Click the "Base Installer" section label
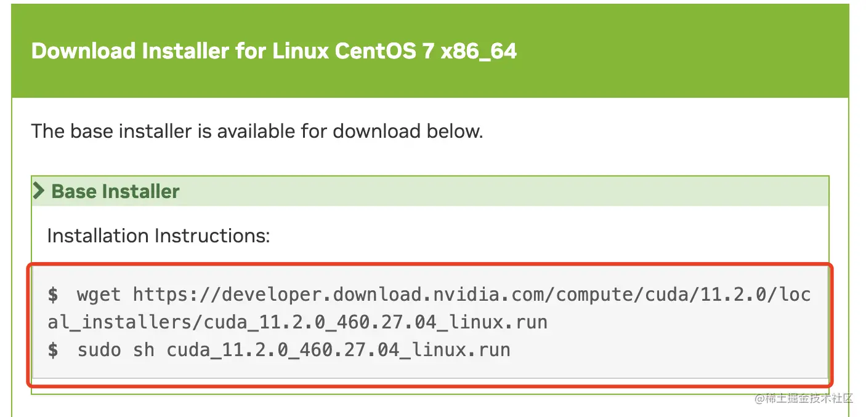Viewport: 866px width, 417px height. [x=115, y=191]
